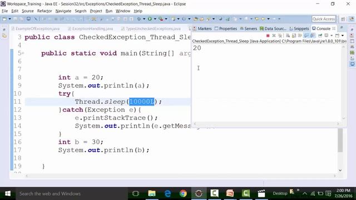
Task: Show hidden system tray icons chevron
Action: (x=305, y=194)
